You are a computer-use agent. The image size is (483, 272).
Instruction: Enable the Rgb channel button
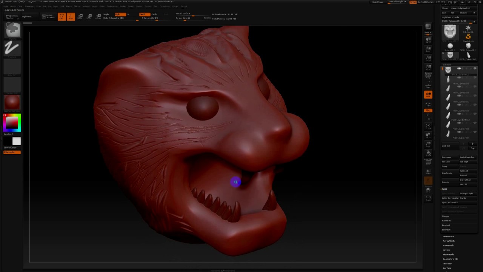click(120, 14)
